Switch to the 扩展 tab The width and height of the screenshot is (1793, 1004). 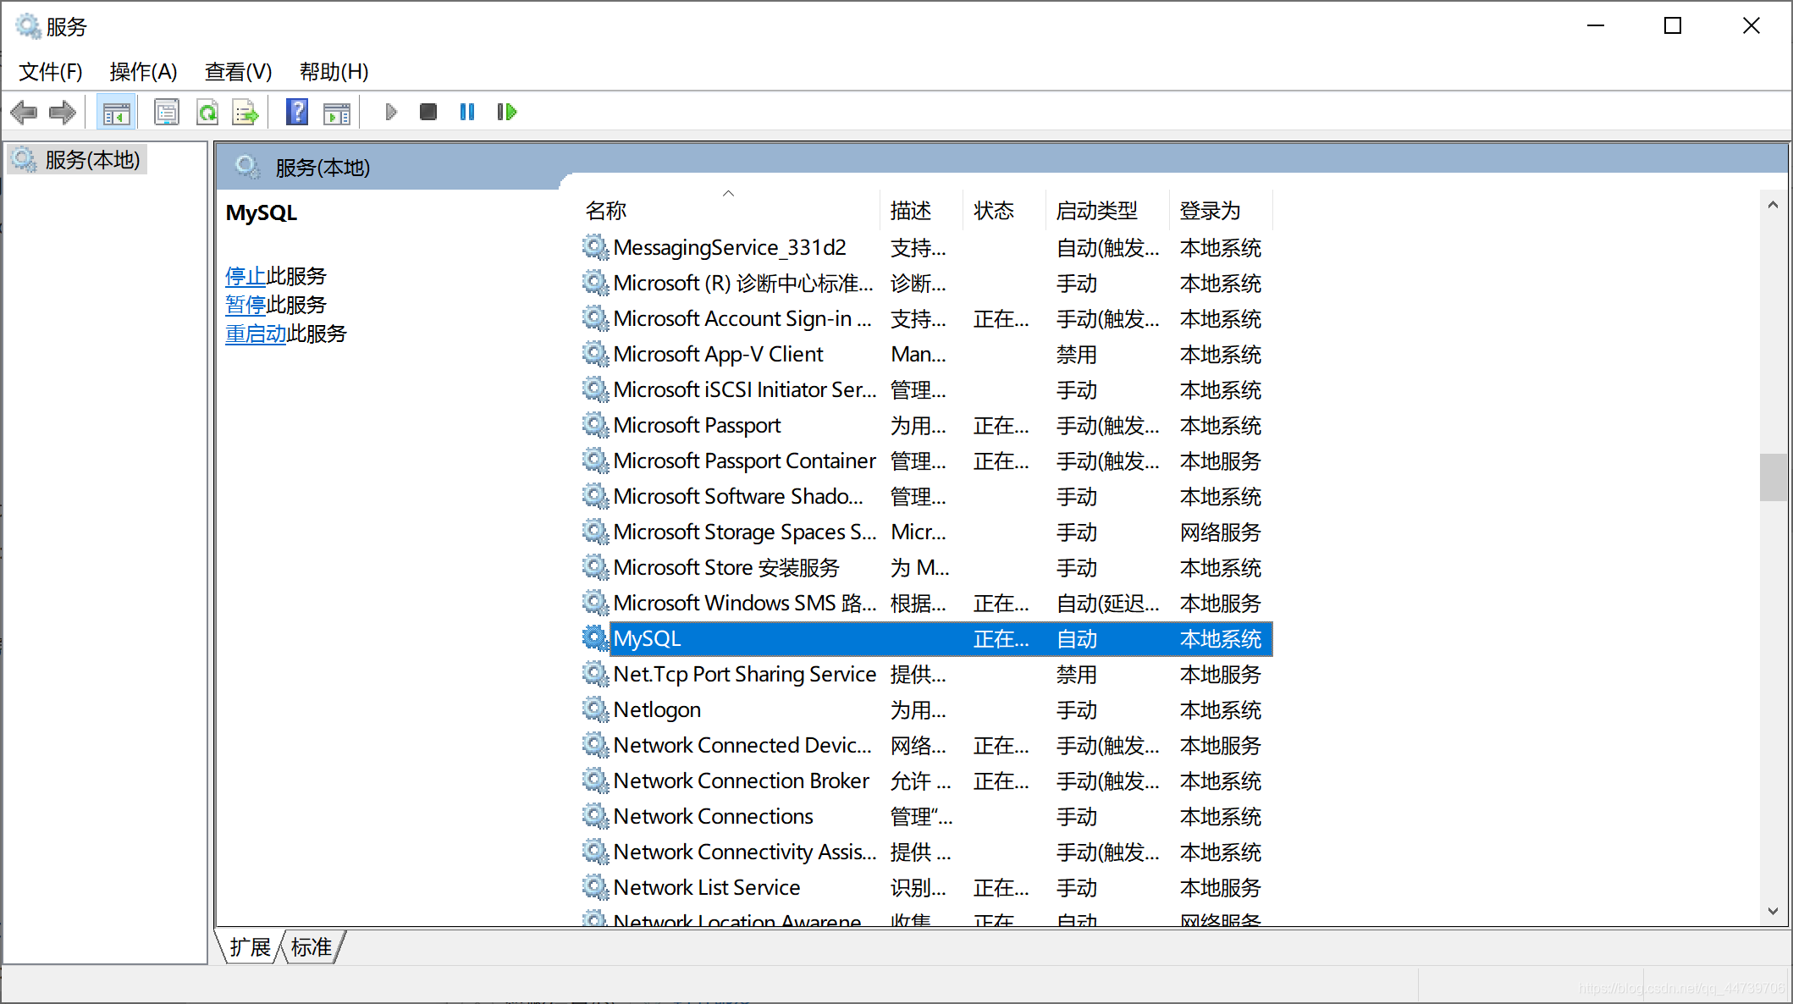click(x=252, y=946)
